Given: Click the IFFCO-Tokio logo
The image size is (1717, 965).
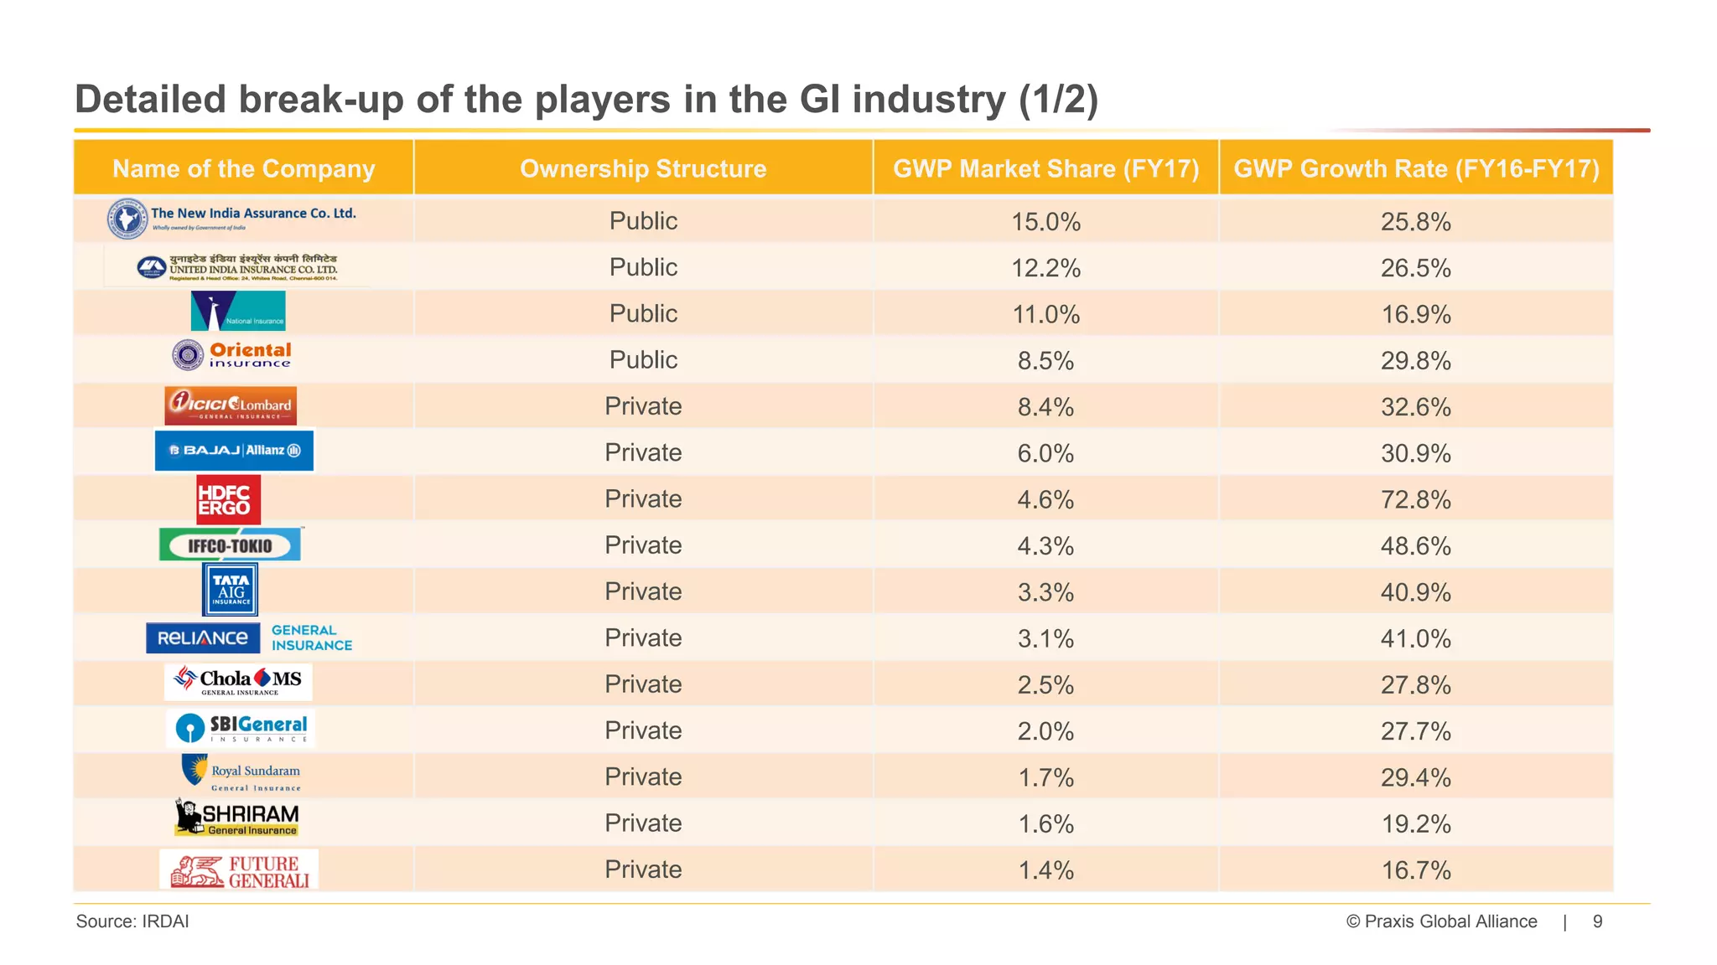Looking at the screenshot, I should pos(231,545).
